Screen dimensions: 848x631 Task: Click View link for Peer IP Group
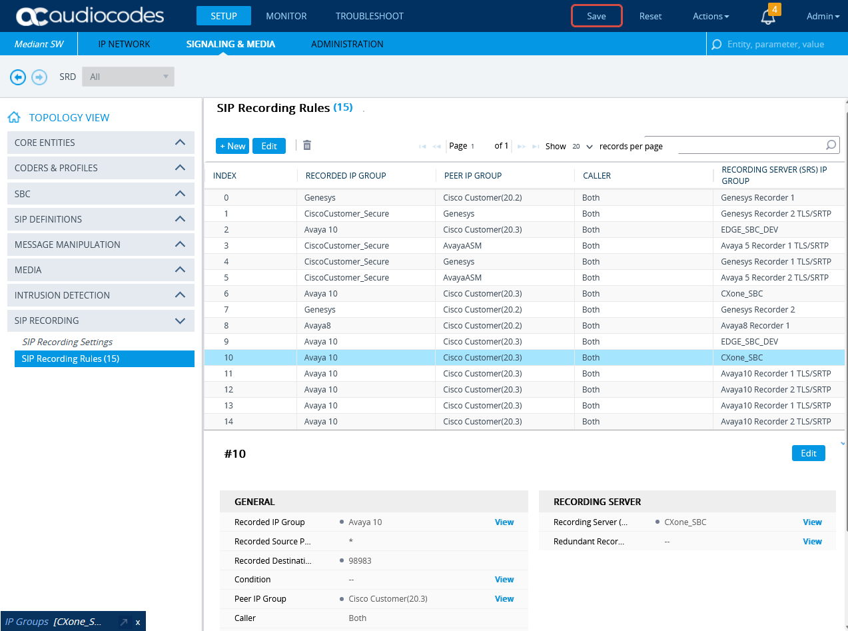504,599
